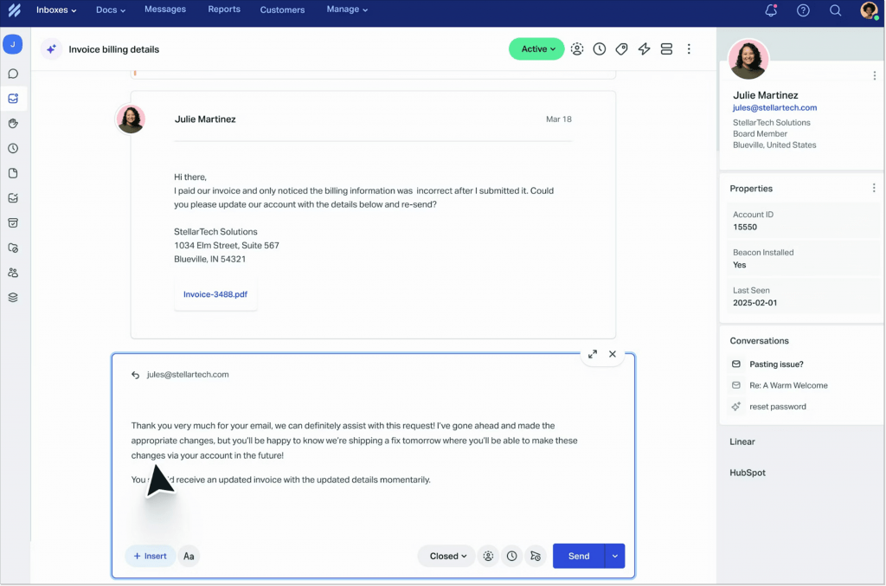Expand the HubSpot section
Image resolution: width=886 pixels, height=586 pixels.
[x=747, y=473]
